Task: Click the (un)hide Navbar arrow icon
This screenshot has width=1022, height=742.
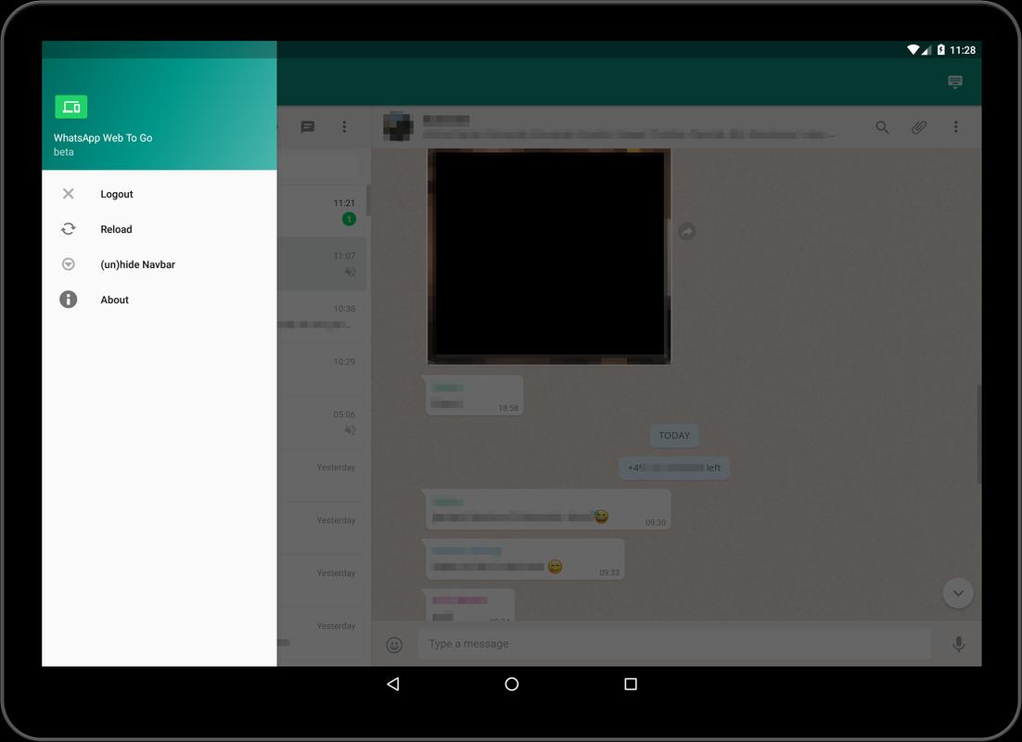Action: click(x=69, y=264)
